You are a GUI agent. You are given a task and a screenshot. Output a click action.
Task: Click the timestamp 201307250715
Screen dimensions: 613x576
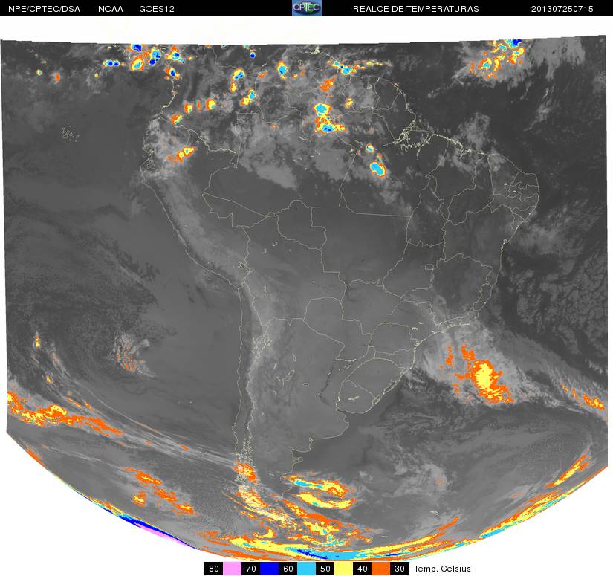(562, 9)
